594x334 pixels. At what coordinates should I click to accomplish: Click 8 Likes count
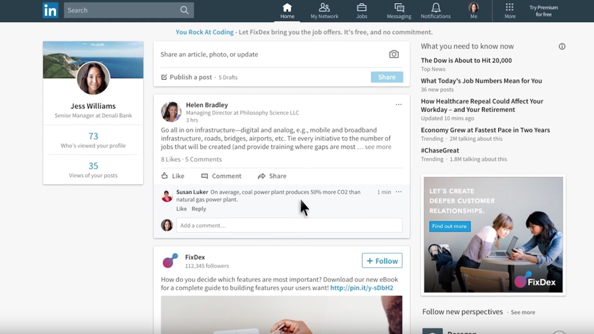coord(171,159)
